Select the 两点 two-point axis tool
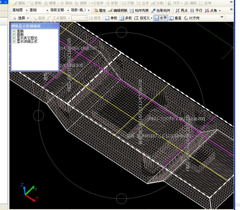This screenshot has height=210, width=240. 181,11
